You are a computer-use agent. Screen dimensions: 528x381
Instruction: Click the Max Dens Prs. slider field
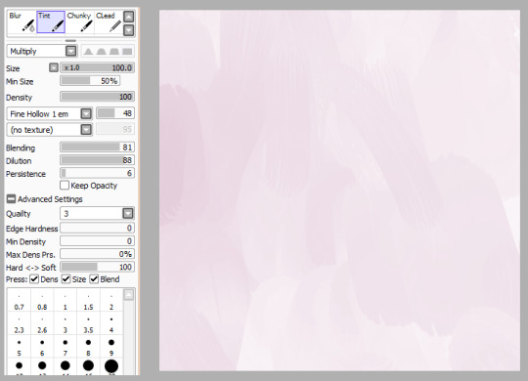tap(98, 254)
